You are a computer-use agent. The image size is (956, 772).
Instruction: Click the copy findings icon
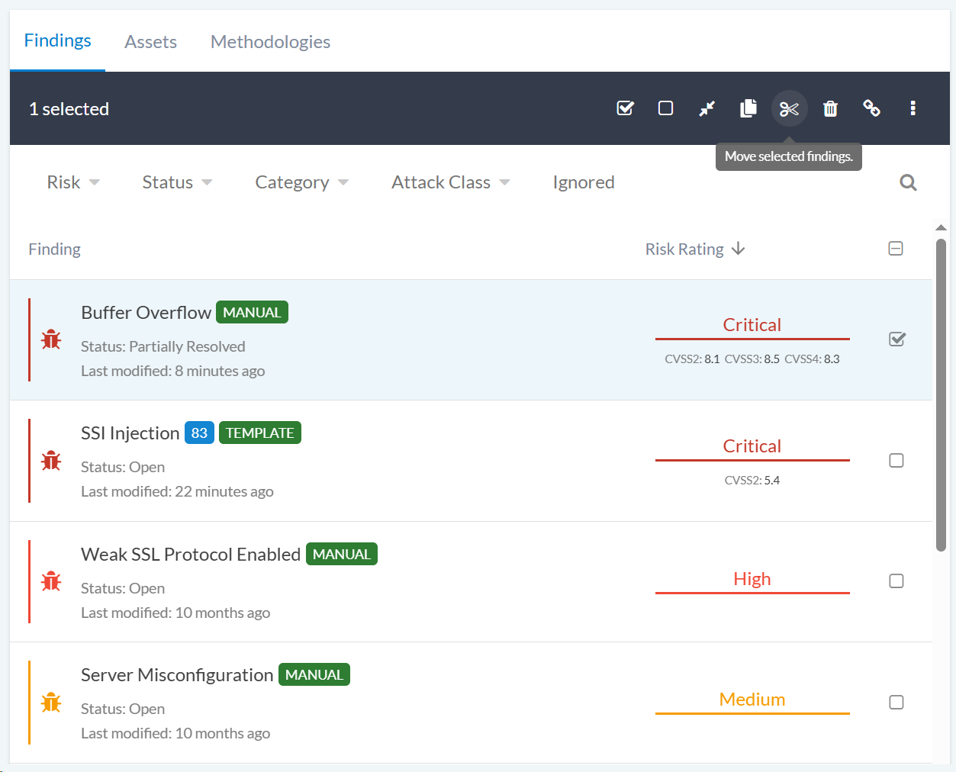[748, 108]
